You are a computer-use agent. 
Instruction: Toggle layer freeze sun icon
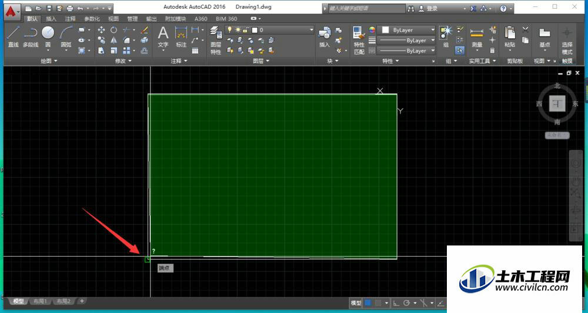click(238, 29)
